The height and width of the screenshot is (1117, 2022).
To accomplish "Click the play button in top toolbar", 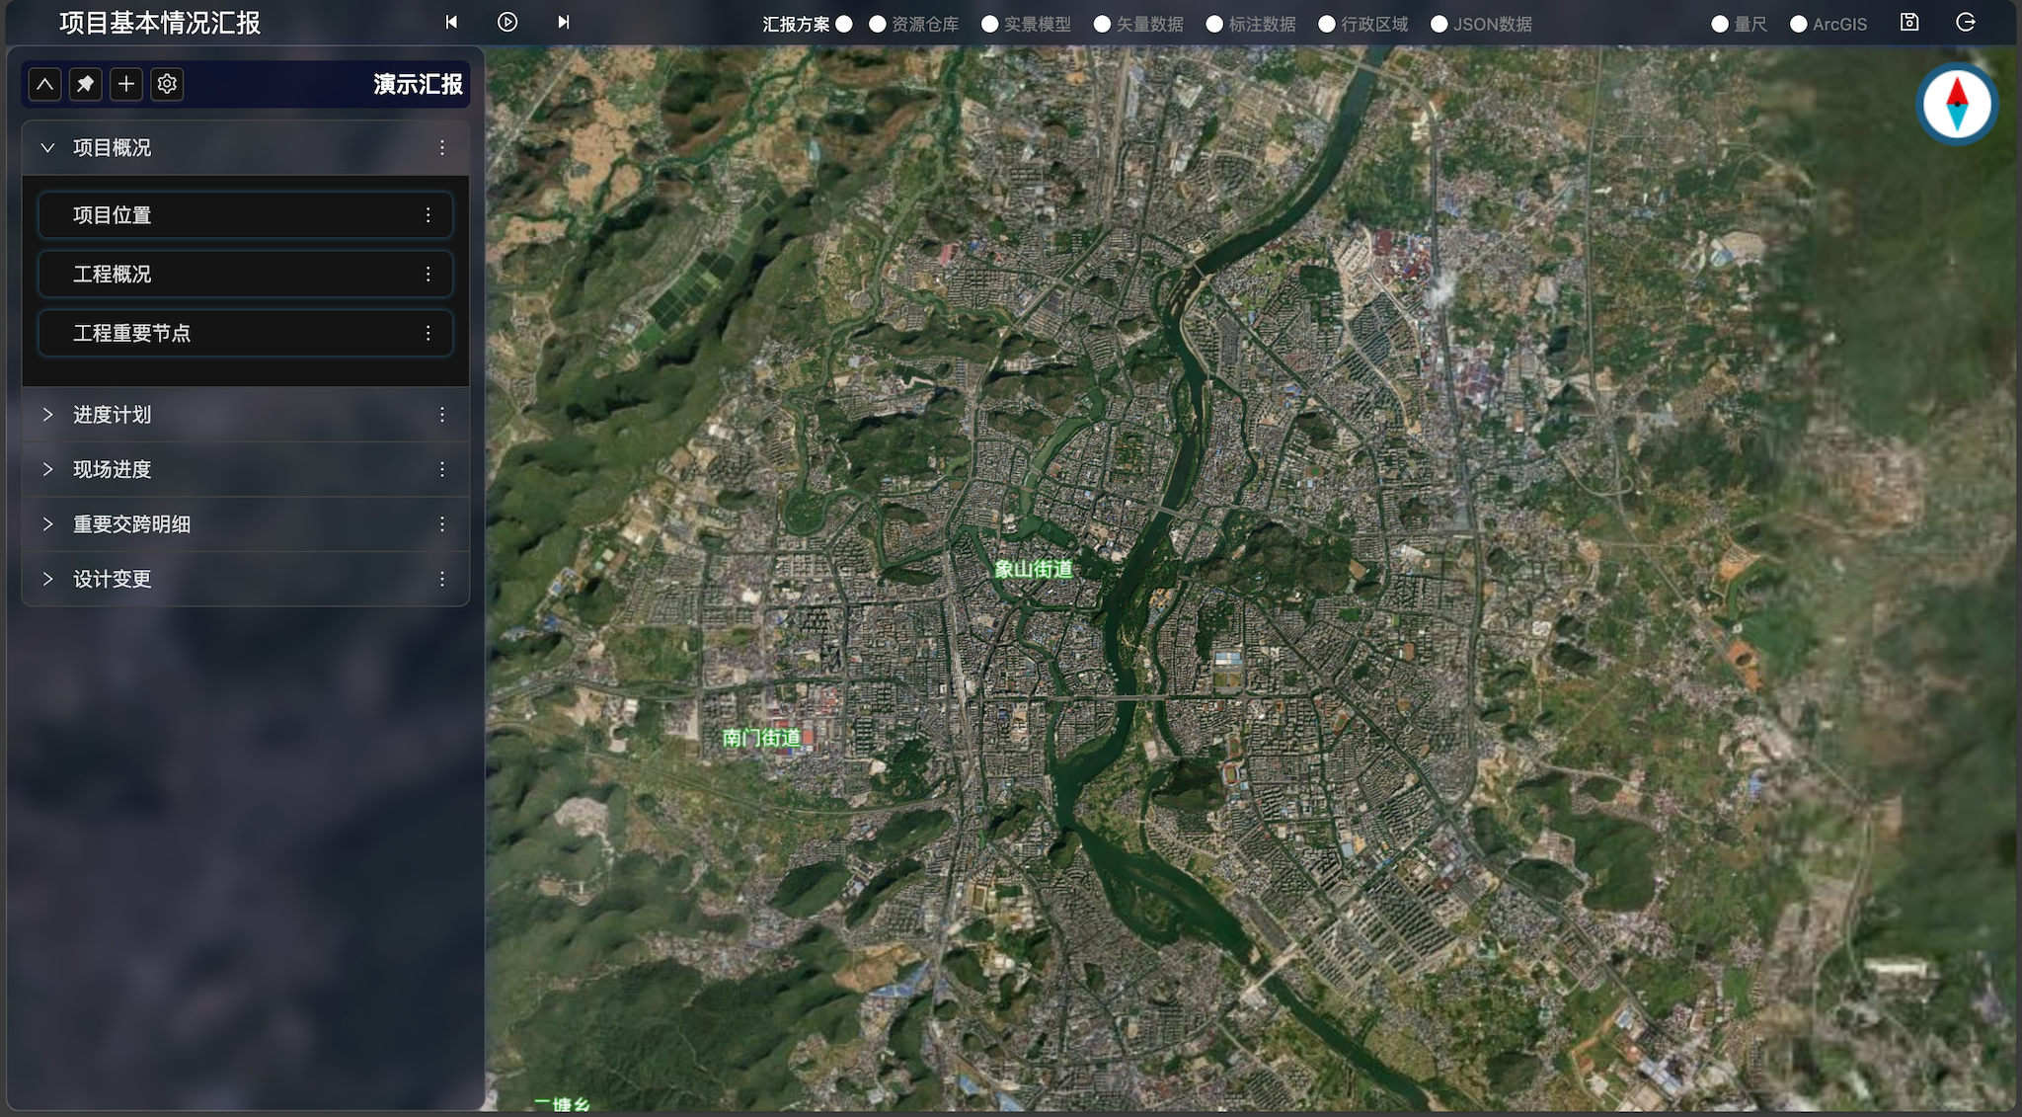I will [x=507, y=22].
